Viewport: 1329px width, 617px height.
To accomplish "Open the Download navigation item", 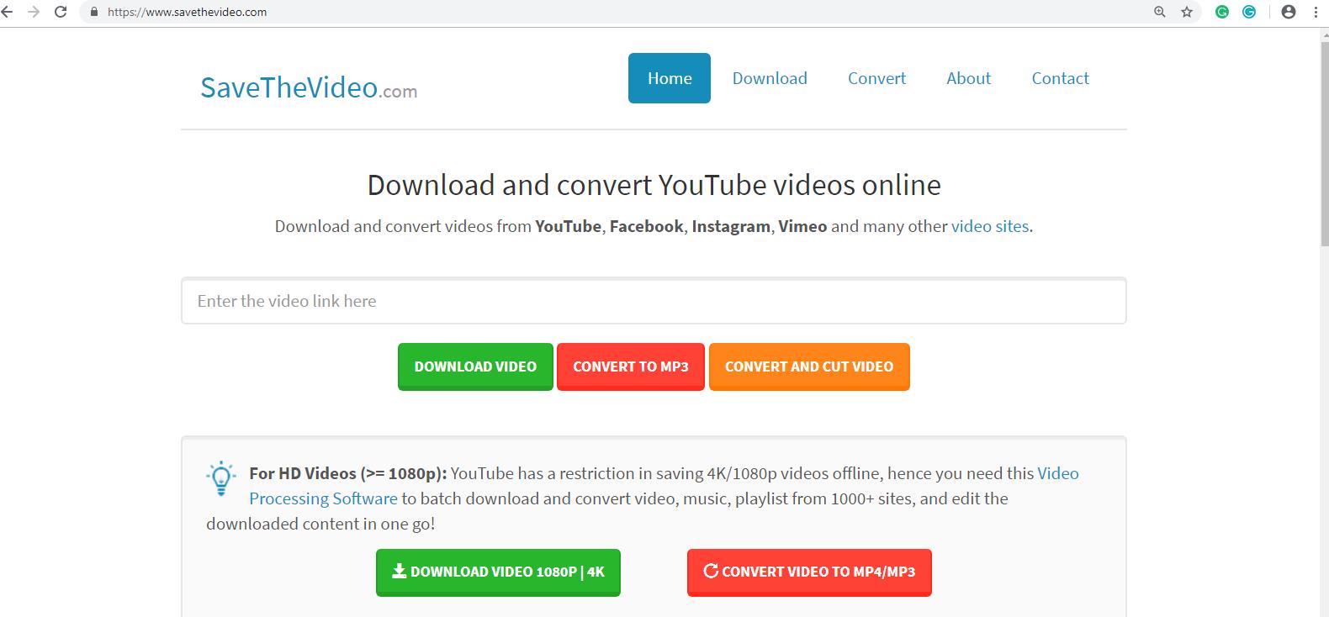I will pyautogui.click(x=770, y=78).
